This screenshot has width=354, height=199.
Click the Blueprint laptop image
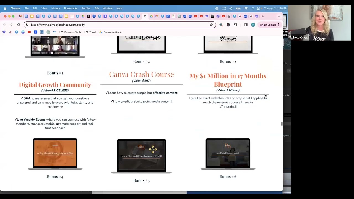(228, 45)
